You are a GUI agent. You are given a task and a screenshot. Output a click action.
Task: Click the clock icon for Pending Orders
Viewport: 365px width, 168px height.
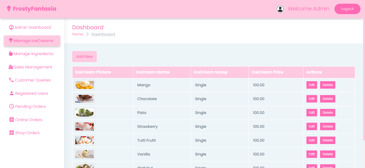(x=11, y=106)
